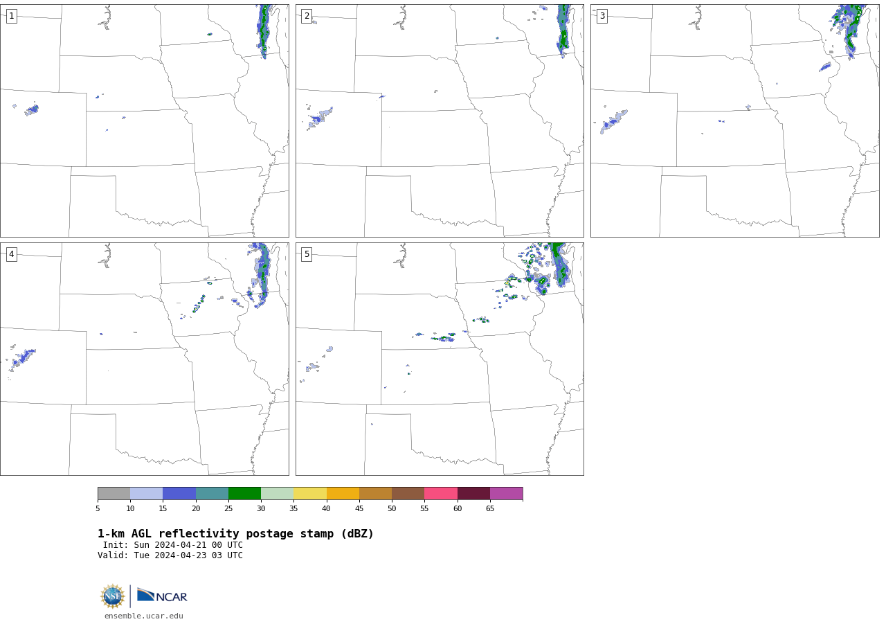This screenshot has height=624, width=886.
Task: Select the gray 5-10 dBZ swatch
Action: click(x=114, y=494)
